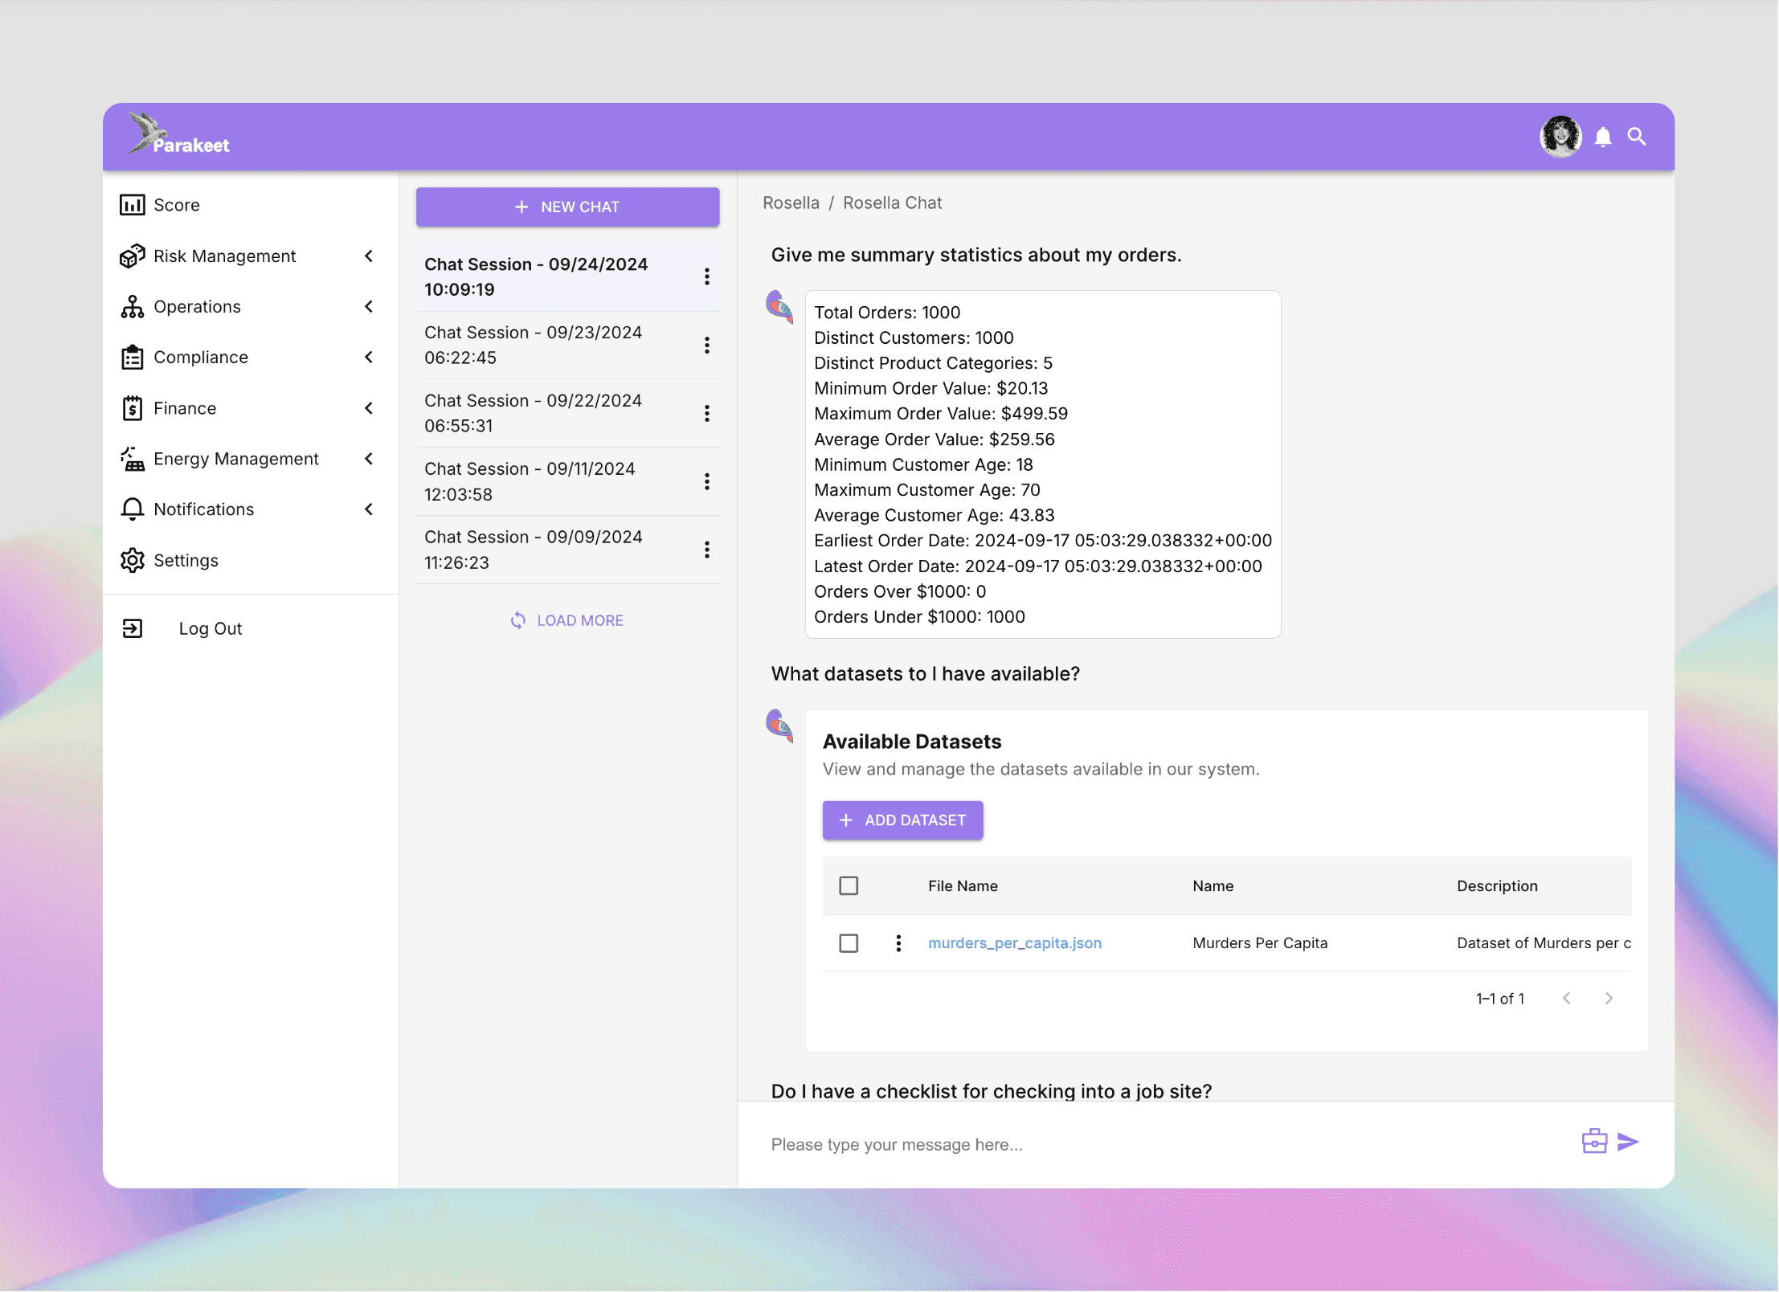Click the Rosella Chat breadcrumb

[892, 203]
